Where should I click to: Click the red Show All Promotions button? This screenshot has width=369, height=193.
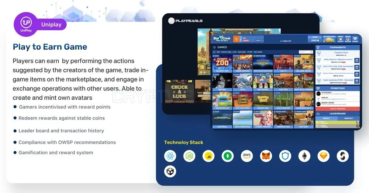click(x=338, y=109)
